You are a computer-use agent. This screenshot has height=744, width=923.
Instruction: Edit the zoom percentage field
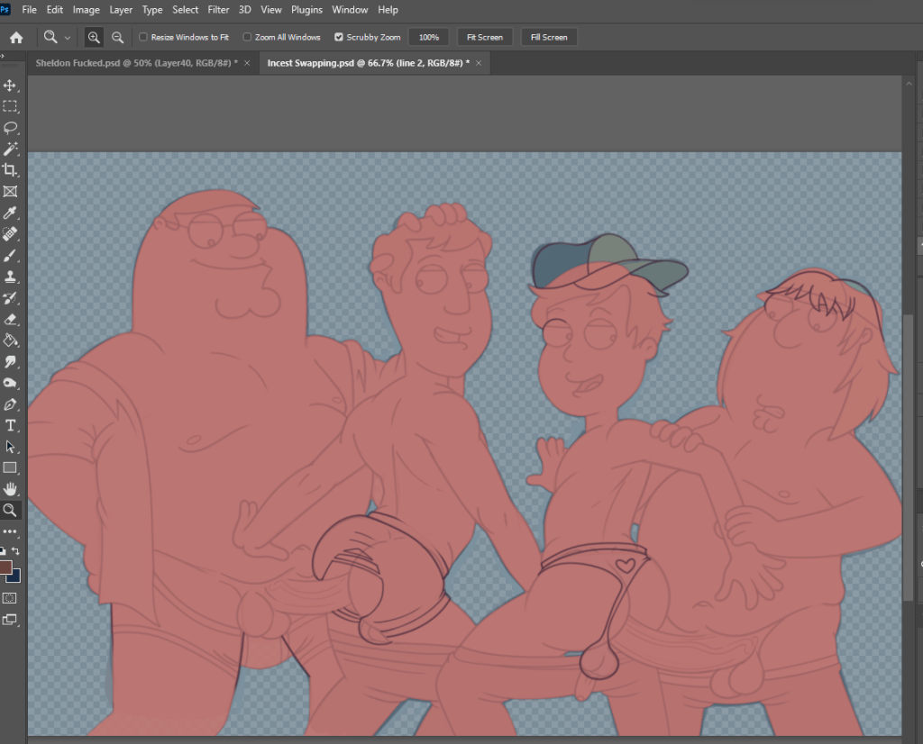pos(428,37)
